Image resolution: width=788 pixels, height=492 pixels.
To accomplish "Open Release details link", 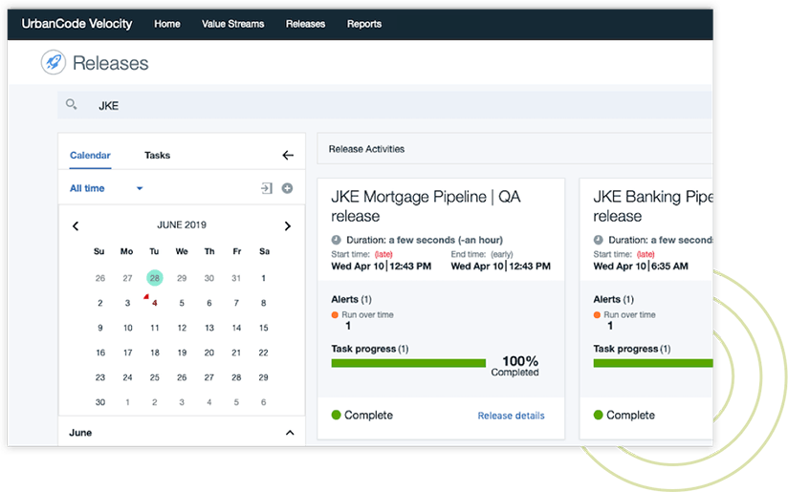I will [511, 416].
